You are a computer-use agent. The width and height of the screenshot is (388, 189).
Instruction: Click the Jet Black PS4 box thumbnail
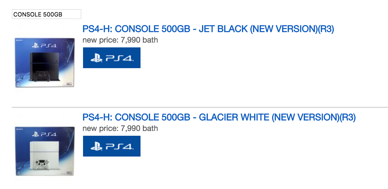click(x=44, y=63)
